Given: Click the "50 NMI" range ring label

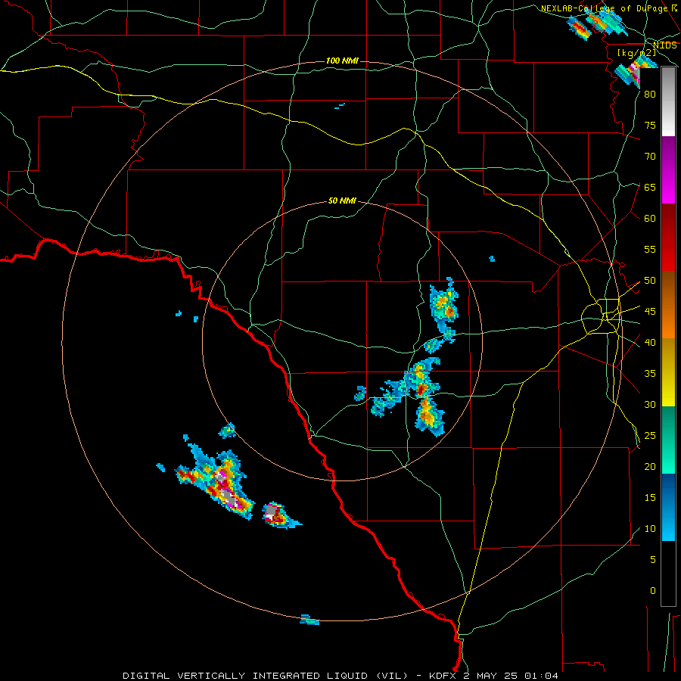Looking at the screenshot, I should [342, 201].
